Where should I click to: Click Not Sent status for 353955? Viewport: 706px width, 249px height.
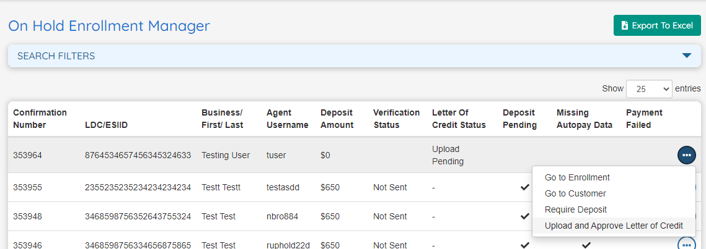[x=390, y=187]
